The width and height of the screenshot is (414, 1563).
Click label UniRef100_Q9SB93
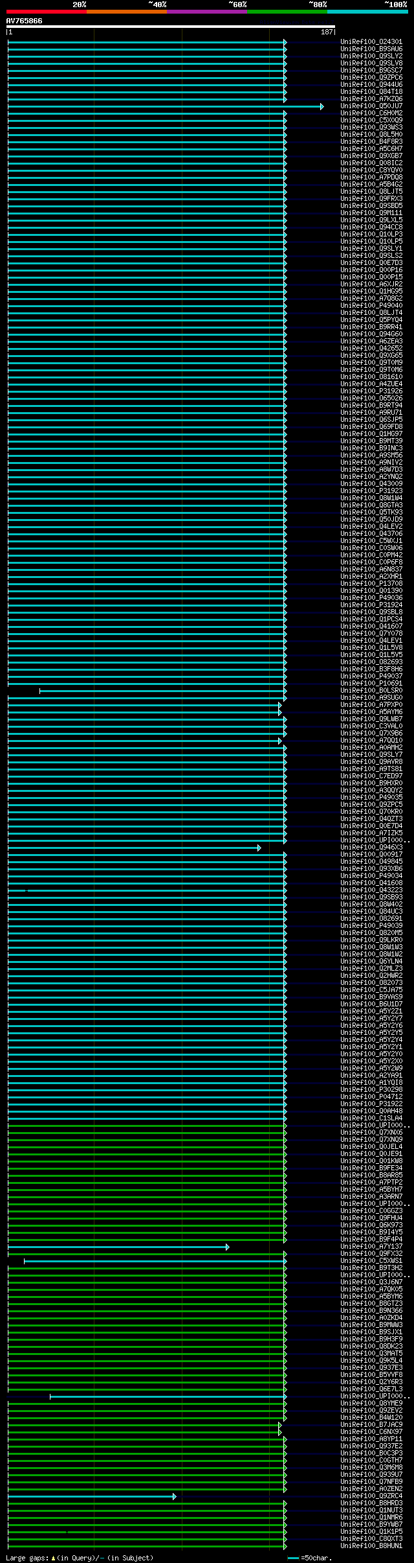pyautogui.click(x=371, y=897)
